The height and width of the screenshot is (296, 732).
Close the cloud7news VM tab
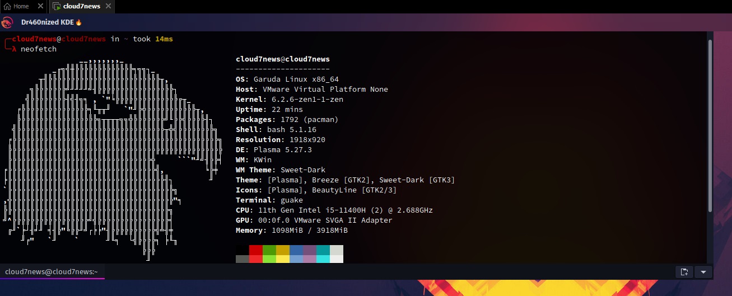pos(109,6)
